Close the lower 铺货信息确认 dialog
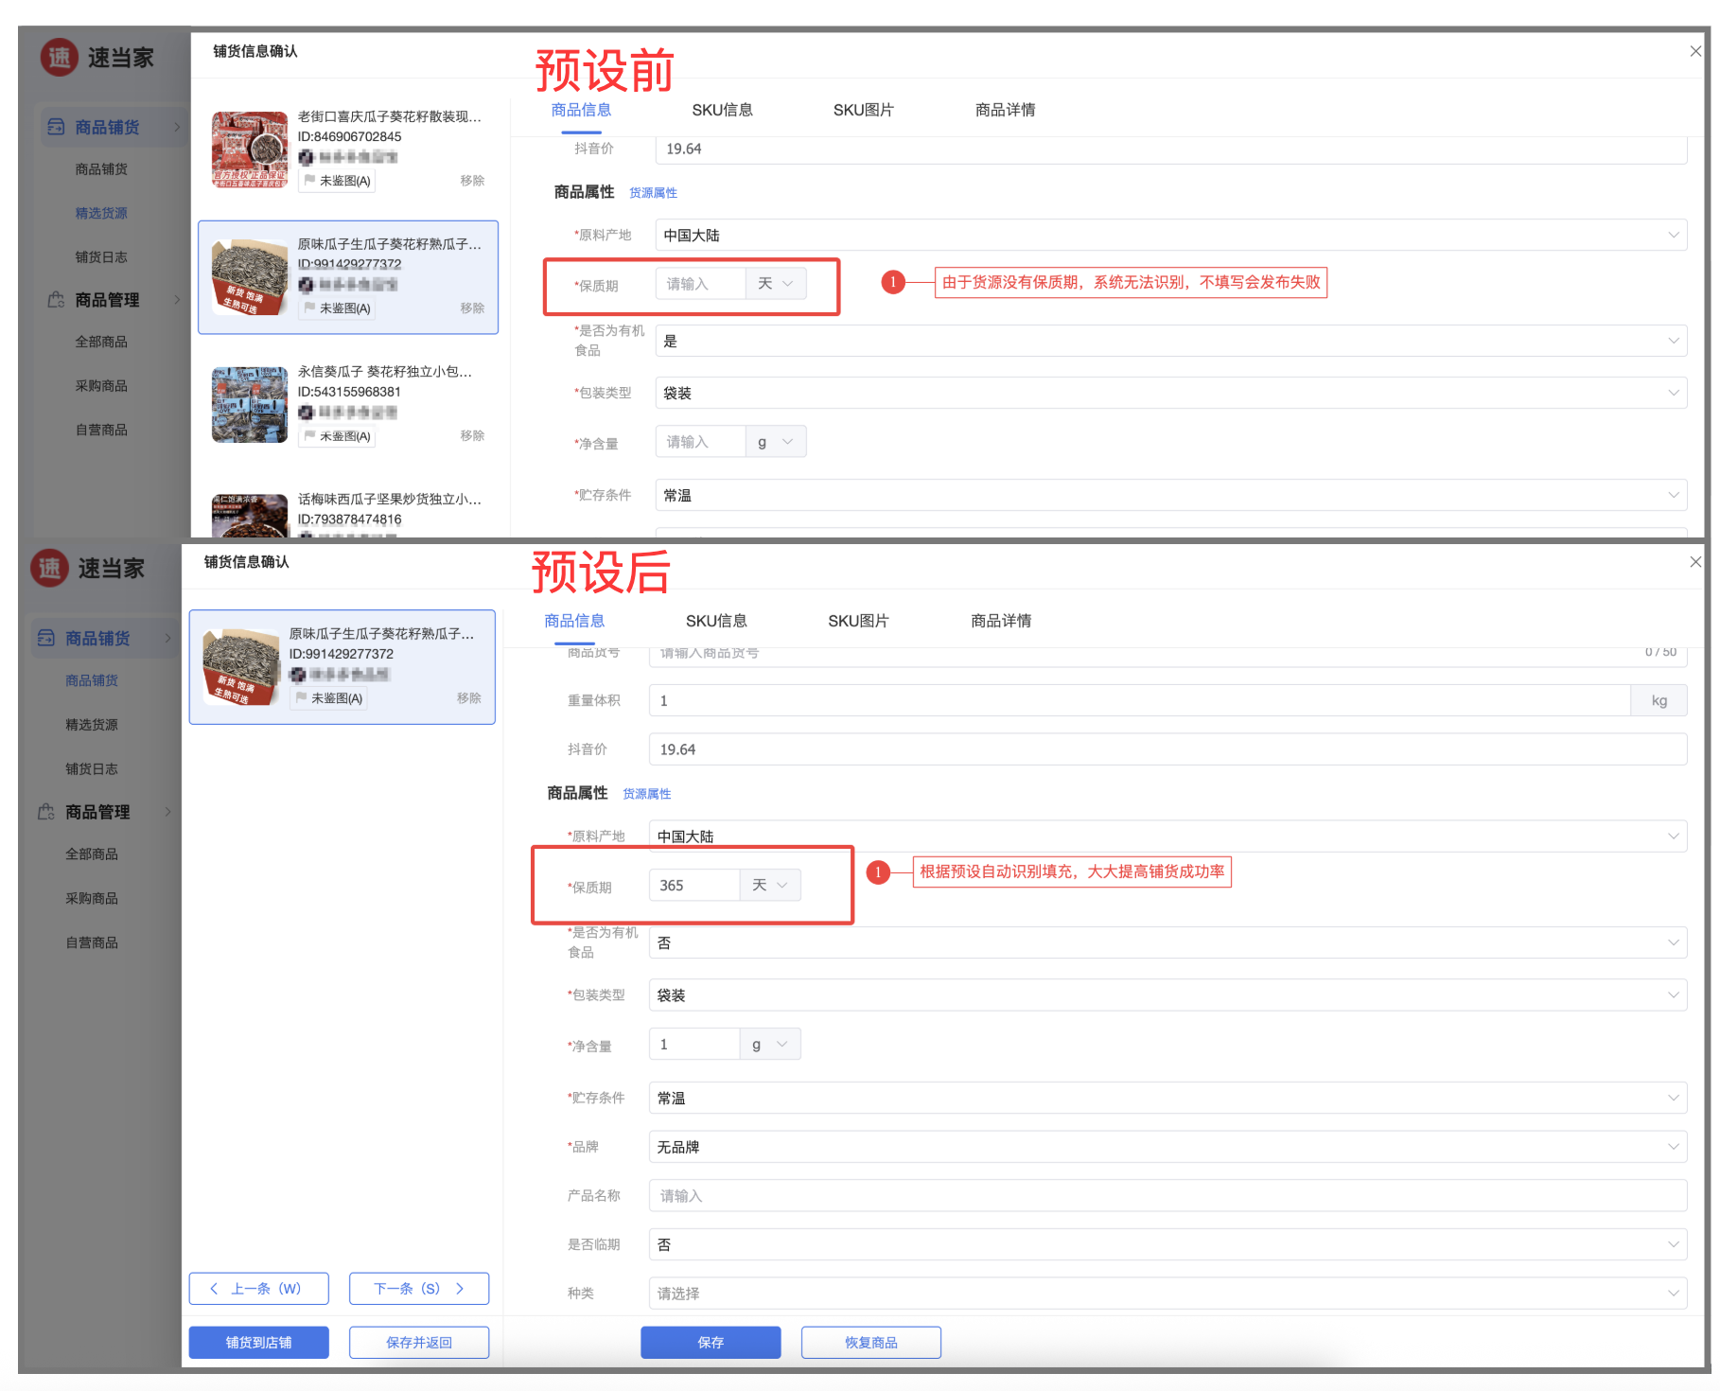Viewport: 1720px width, 1391px height. (1694, 562)
